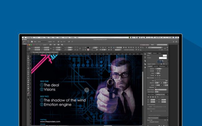Click the topmost icon in the collapsed panel dock
The height and width of the screenshot is (126, 202).
(145, 54)
